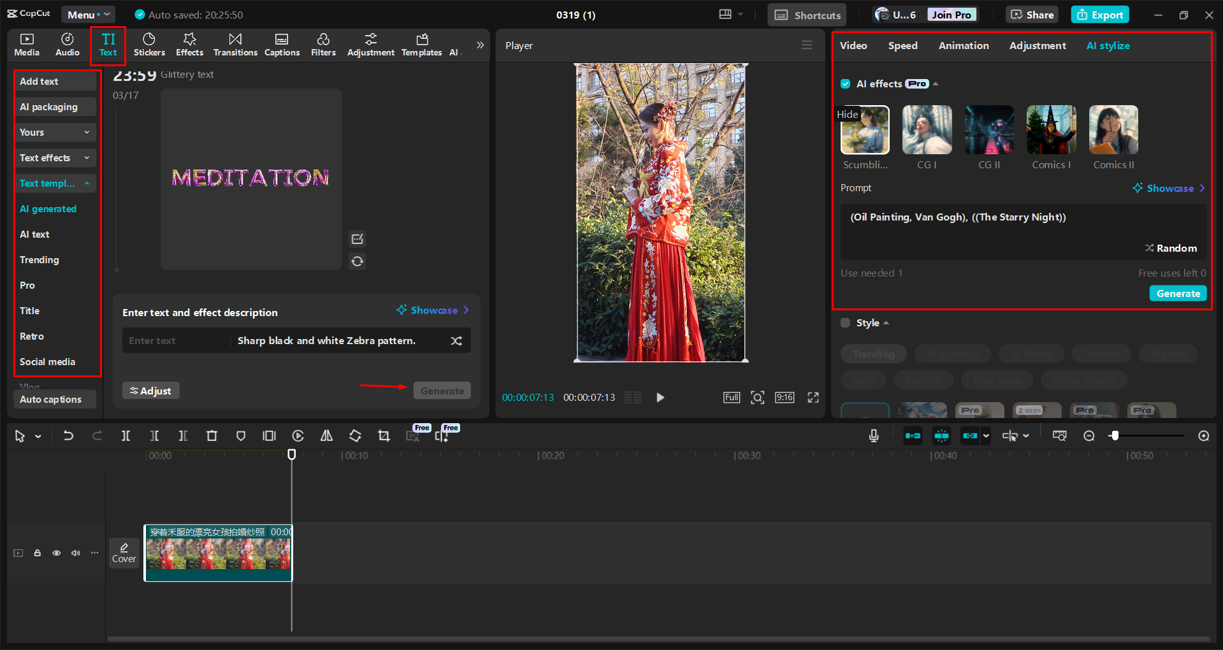Image resolution: width=1223 pixels, height=650 pixels.
Task: Click the AI stylize Generate button
Action: coord(1177,293)
